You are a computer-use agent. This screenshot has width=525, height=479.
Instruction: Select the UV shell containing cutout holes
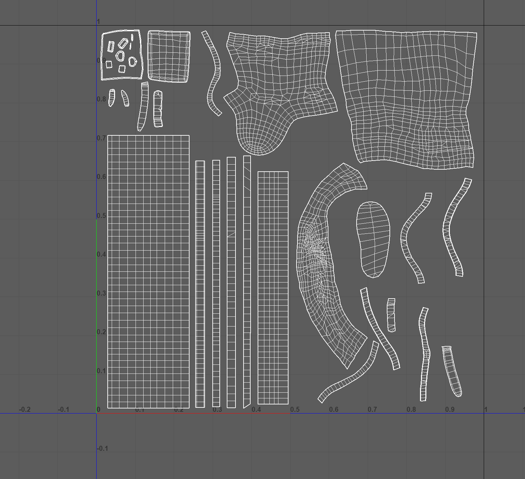pyautogui.click(x=121, y=55)
